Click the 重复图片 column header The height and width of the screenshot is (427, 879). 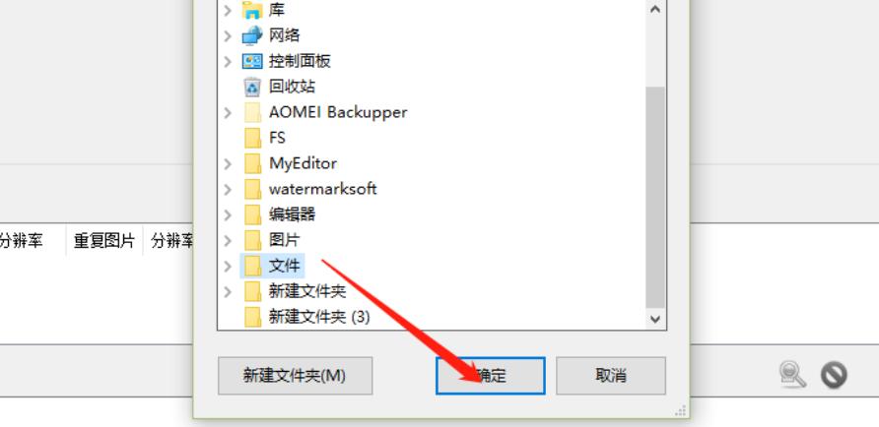pos(104,241)
